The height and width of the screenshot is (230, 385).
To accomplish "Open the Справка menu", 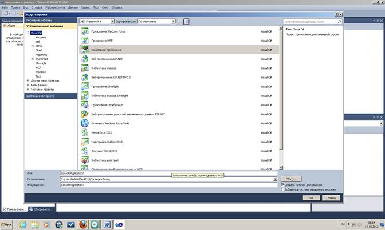I will click(x=117, y=7).
